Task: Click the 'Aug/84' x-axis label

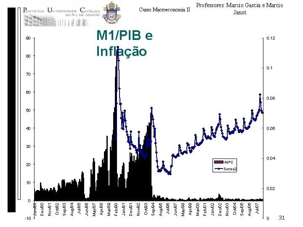Action: tap(72, 209)
